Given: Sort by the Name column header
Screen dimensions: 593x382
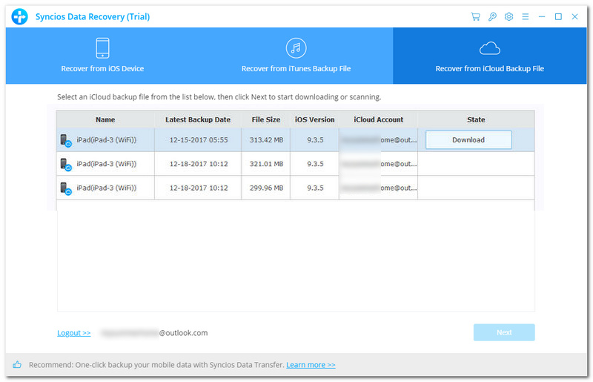Looking at the screenshot, I should 105,119.
